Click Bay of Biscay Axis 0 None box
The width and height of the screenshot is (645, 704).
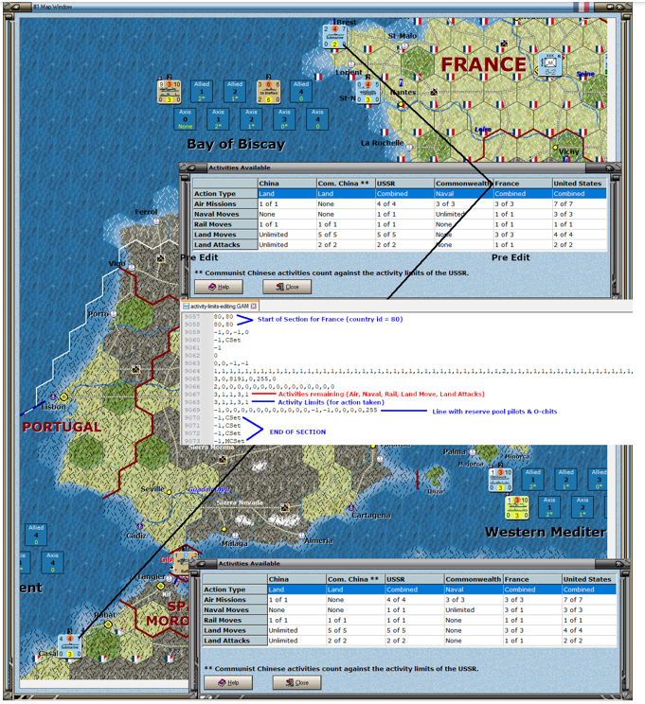(x=186, y=119)
